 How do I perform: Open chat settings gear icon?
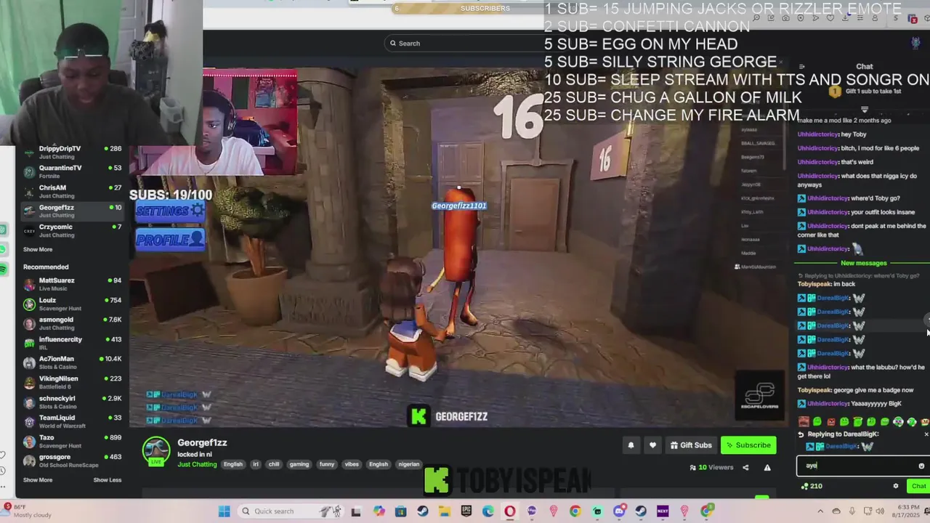896,486
